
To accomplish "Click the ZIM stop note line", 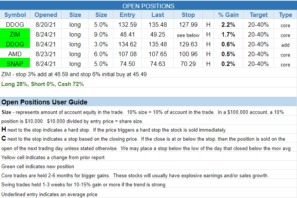I will [x=74, y=74].
